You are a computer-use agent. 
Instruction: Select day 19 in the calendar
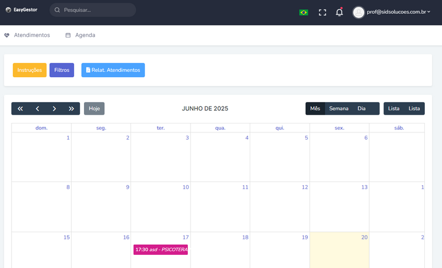(305, 237)
